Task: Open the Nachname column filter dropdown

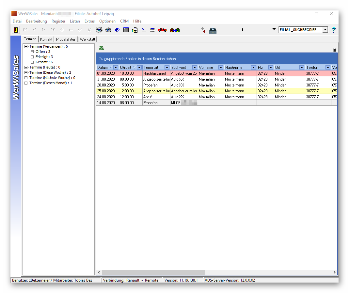Action: pos(254,68)
